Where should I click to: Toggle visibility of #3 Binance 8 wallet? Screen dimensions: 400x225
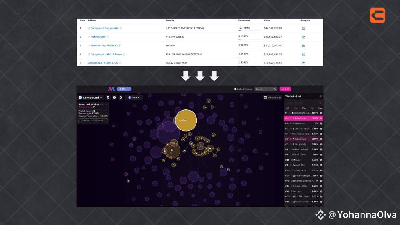pos(321,123)
